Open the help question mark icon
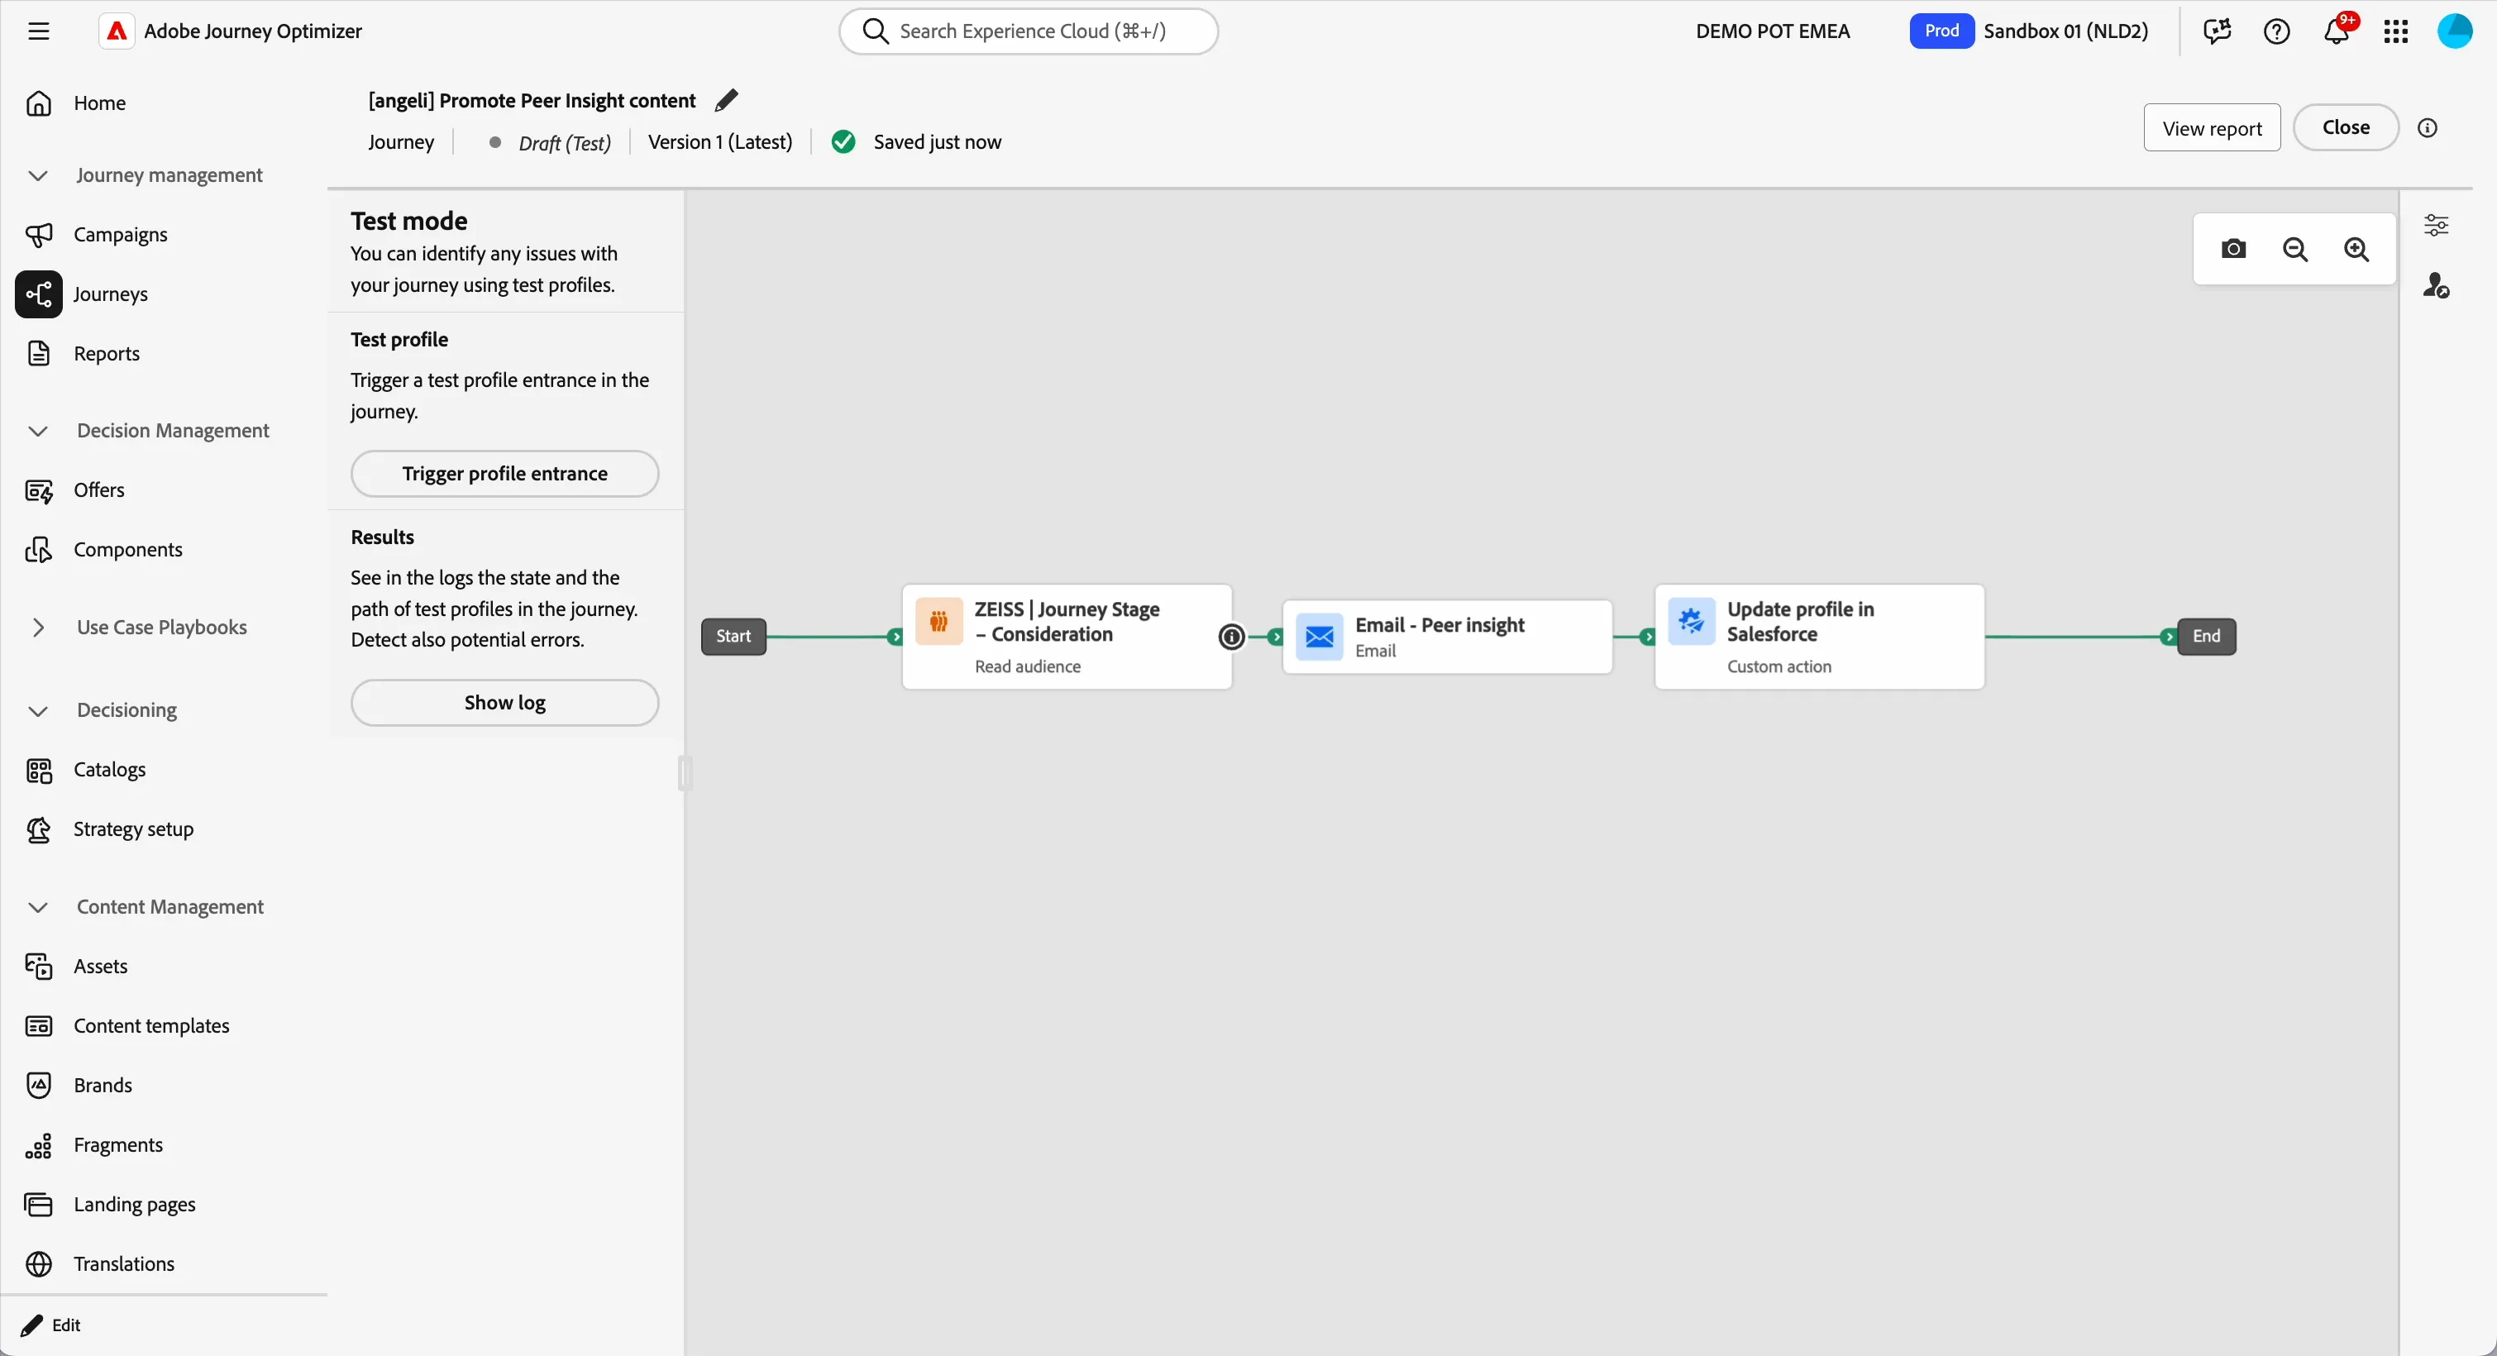Viewport: 2497px width, 1356px height. [x=2276, y=31]
